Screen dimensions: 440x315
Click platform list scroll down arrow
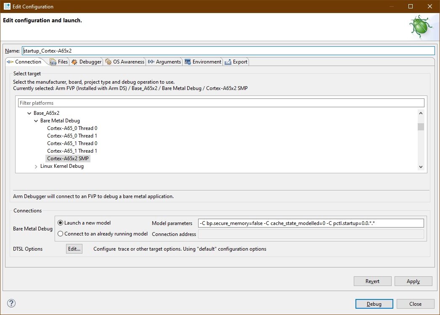coord(421,167)
